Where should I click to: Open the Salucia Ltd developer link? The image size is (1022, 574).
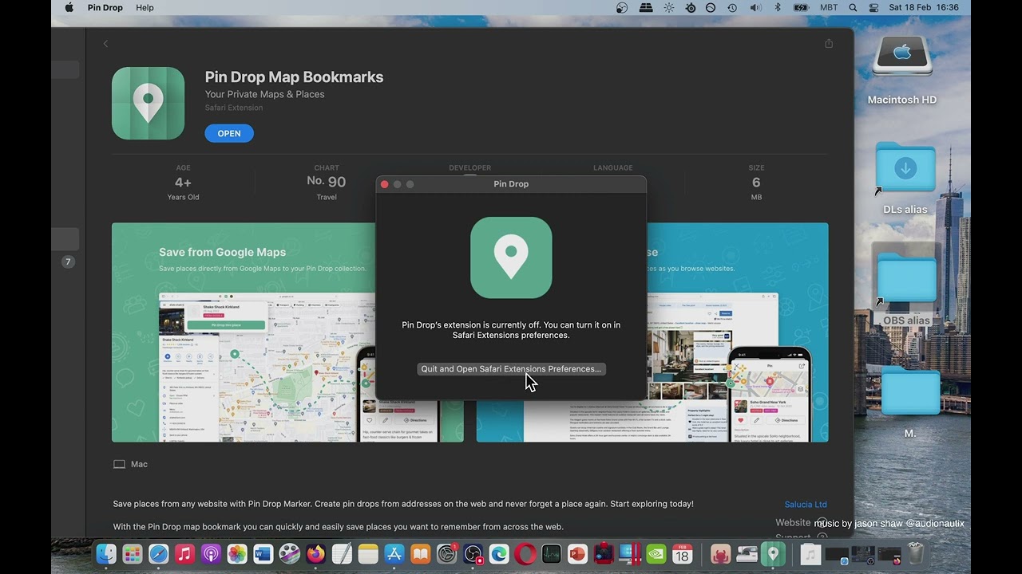point(806,505)
